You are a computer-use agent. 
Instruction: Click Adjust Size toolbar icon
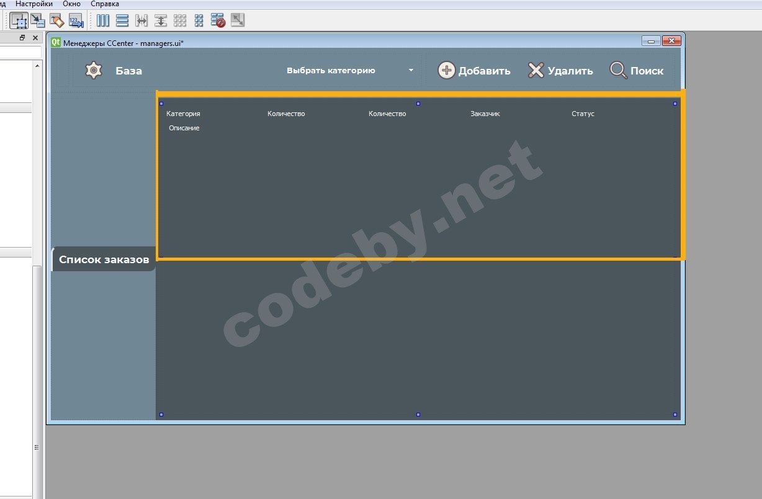[x=238, y=20]
